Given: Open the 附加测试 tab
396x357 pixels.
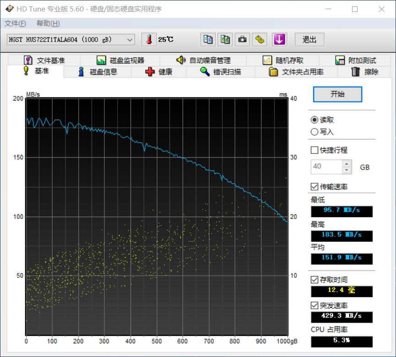Looking at the screenshot, I should coord(355,60).
